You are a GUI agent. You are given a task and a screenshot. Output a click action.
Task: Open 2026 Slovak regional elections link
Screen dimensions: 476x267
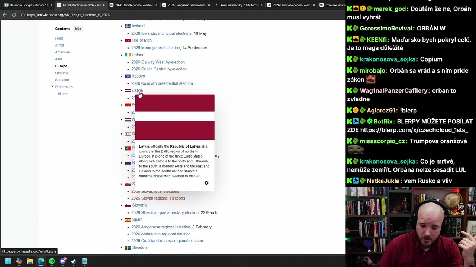pos(158,198)
